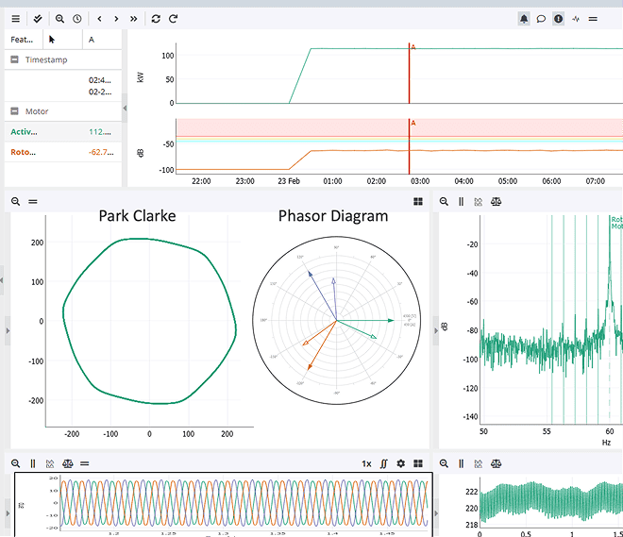The height and width of the screenshot is (537, 623).
Task: Collapse the Motor section
Action: 15,111
